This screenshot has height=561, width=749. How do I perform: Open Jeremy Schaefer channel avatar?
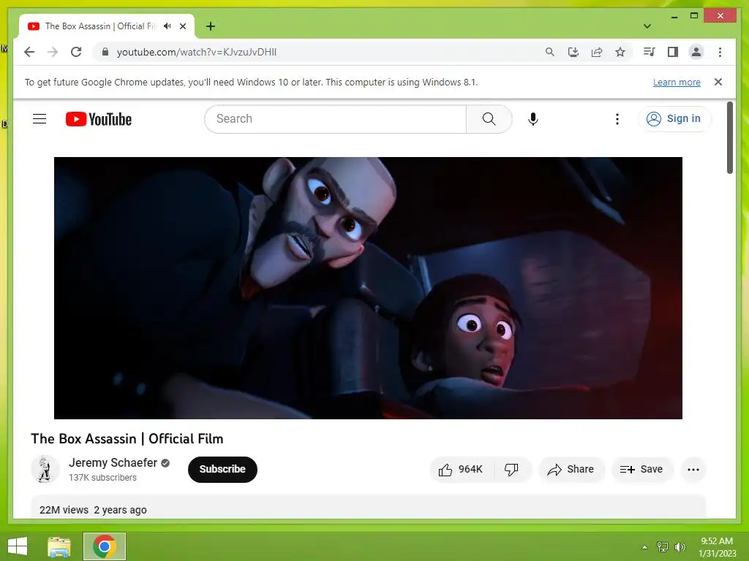click(x=45, y=469)
